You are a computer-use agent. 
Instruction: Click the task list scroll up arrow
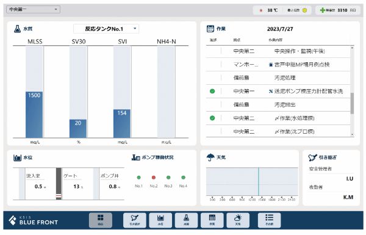352,48
